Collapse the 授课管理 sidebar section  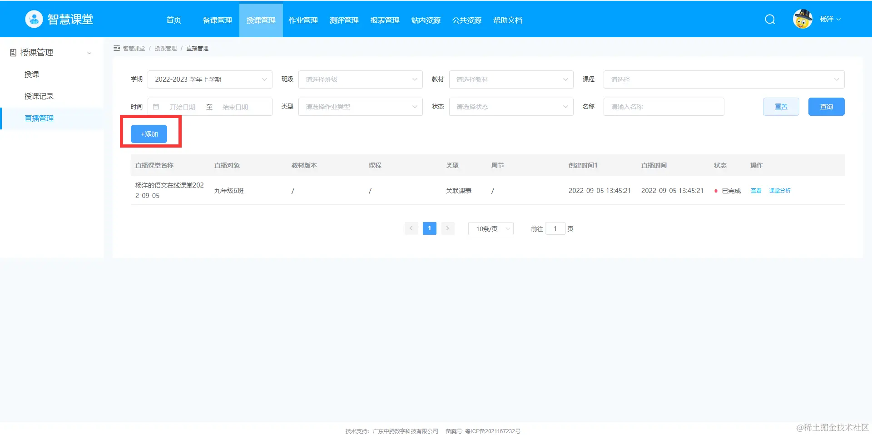pos(89,53)
